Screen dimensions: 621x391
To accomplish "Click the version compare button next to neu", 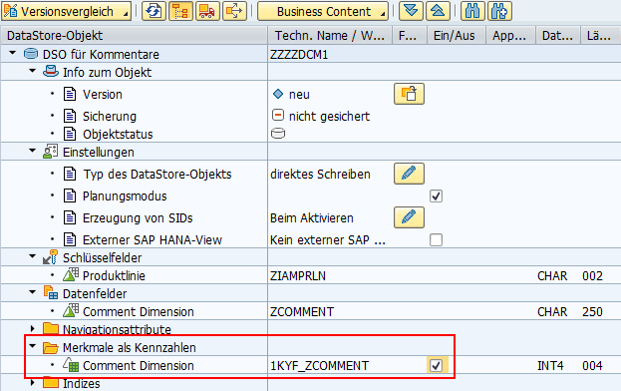I will point(409,94).
